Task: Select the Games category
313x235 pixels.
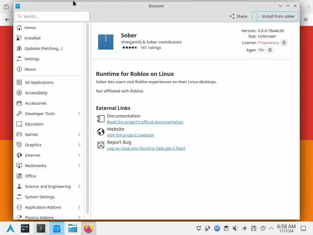Action: 49,134
